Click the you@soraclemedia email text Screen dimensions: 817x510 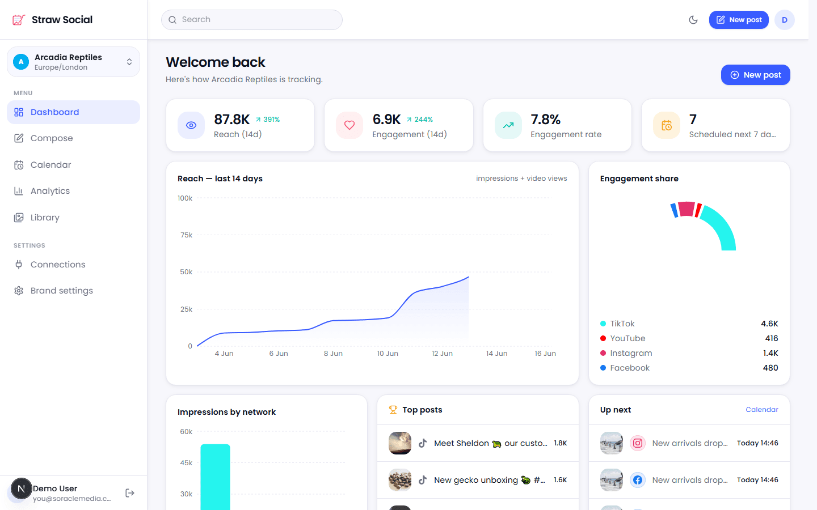click(x=72, y=499)
